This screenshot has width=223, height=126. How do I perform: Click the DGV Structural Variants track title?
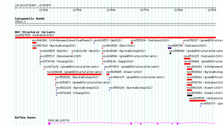pyautogui.click(x=35, y=32)
